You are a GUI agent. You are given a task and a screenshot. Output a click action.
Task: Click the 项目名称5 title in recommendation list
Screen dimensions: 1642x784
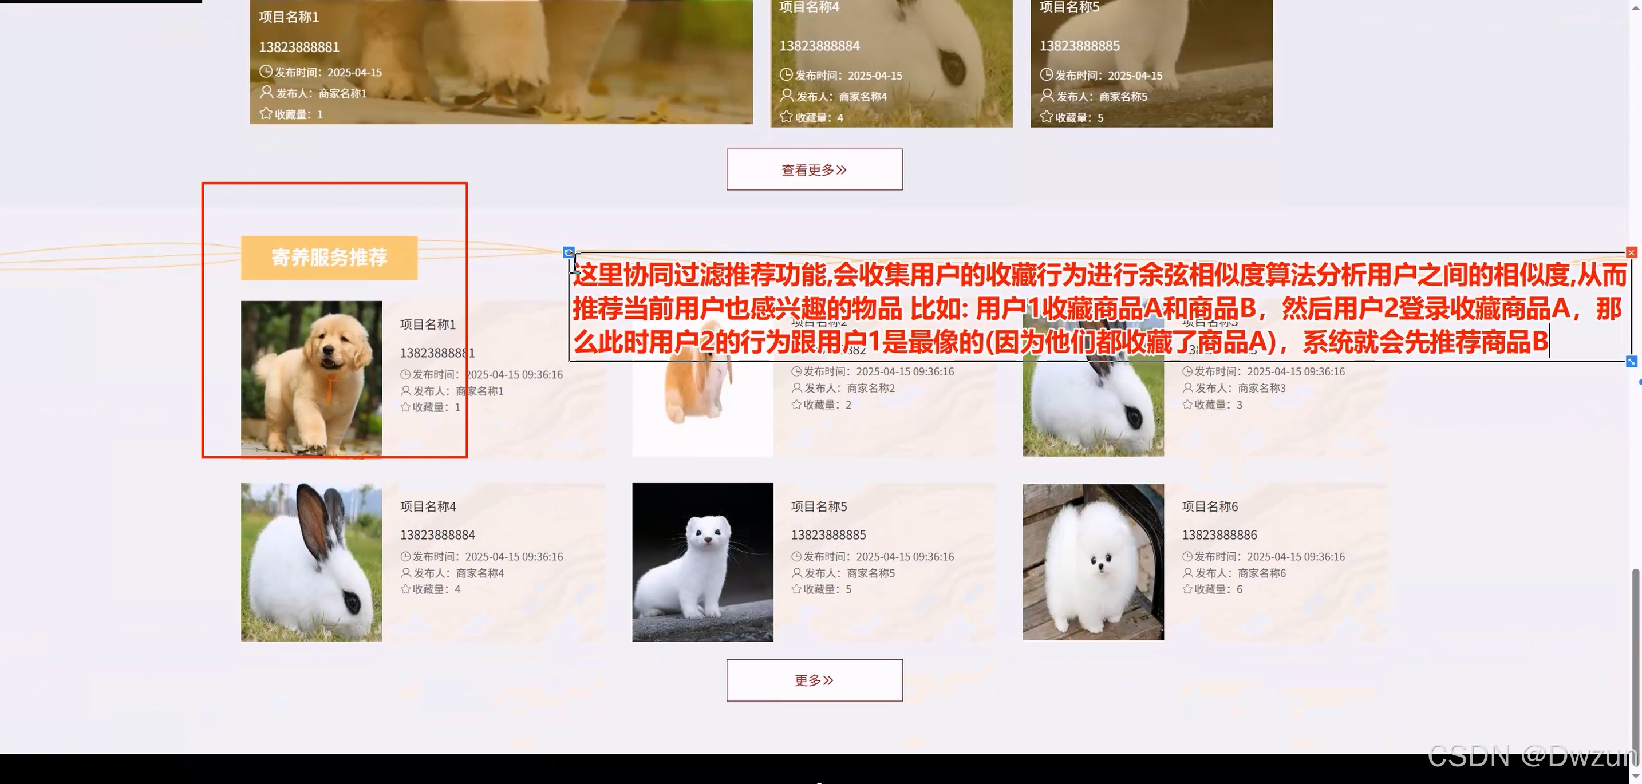coord(819,506)
